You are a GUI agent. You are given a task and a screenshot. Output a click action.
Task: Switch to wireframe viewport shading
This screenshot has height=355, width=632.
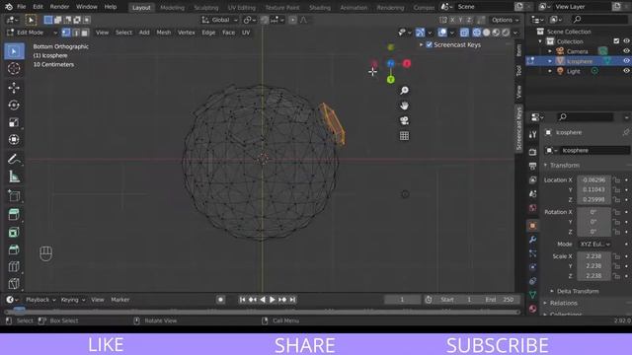pyautogui.click(x=477, y=33)
